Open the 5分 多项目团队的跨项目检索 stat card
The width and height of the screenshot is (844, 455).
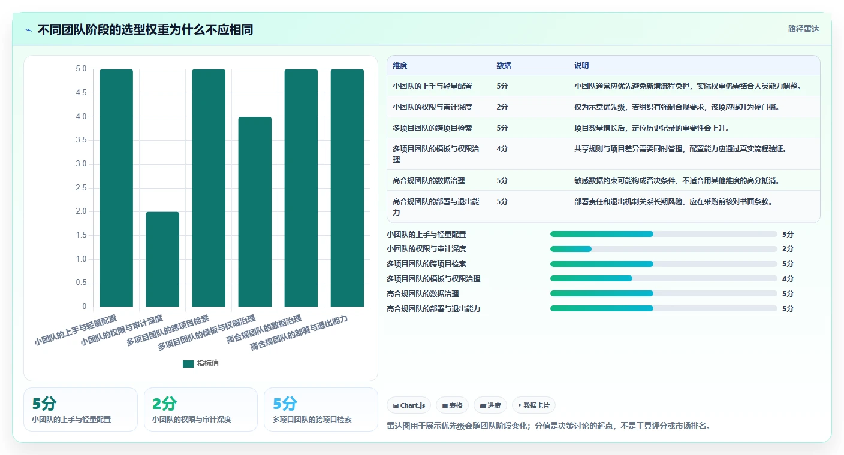(x=321, y=409)
